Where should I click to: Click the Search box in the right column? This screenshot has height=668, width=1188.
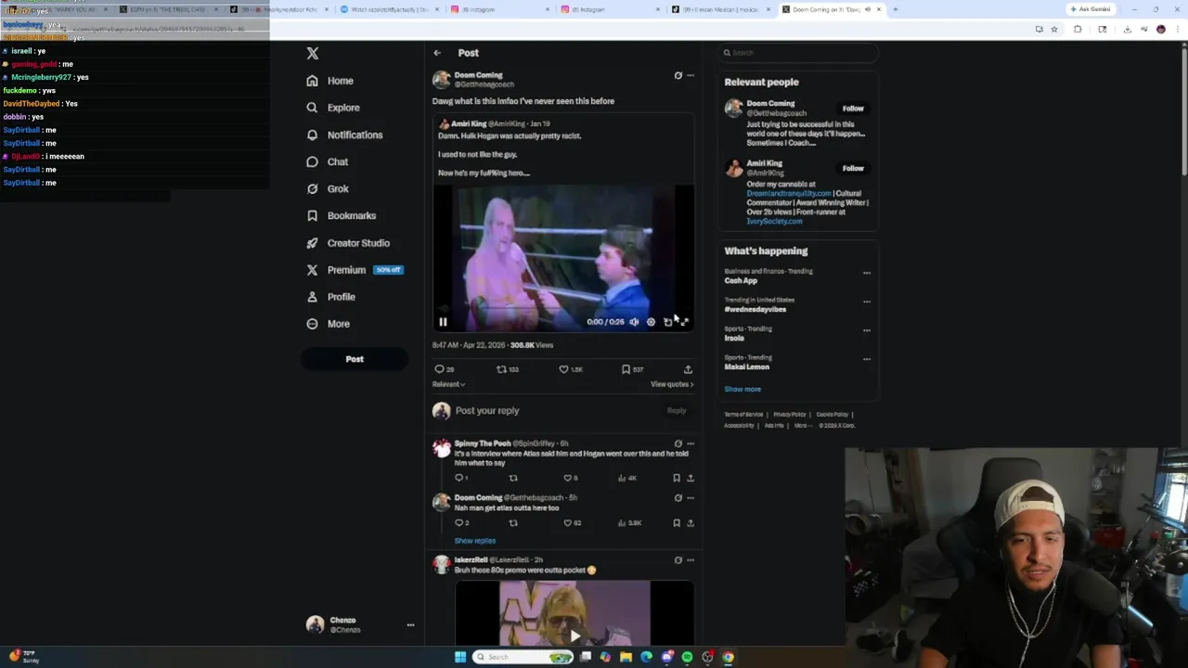(798, 53)
